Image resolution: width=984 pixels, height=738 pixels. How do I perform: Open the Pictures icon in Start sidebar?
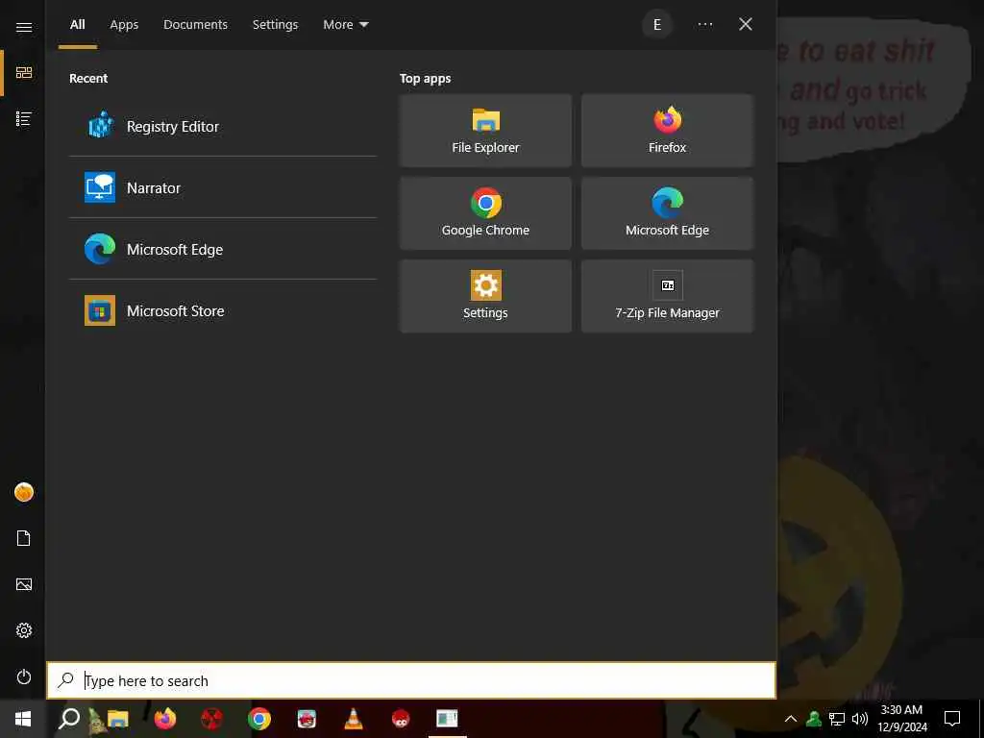tap(23, 584)
